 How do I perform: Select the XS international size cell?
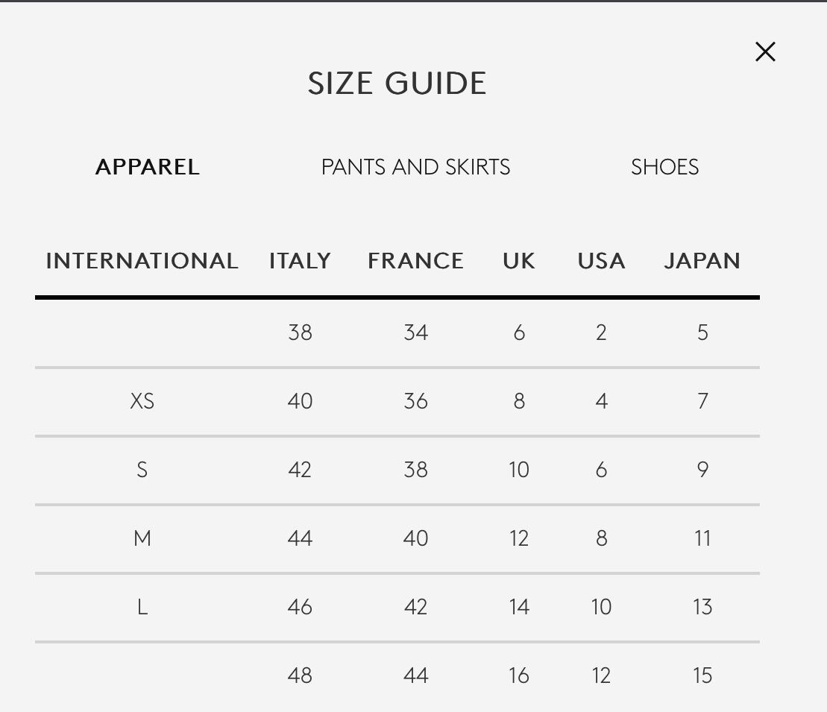point(142,401)
